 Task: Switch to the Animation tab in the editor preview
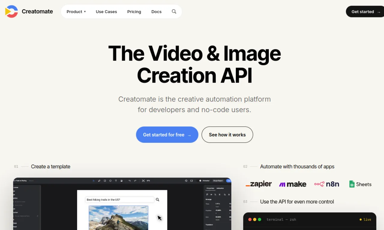pyautogui.click(x=220, y=188)
